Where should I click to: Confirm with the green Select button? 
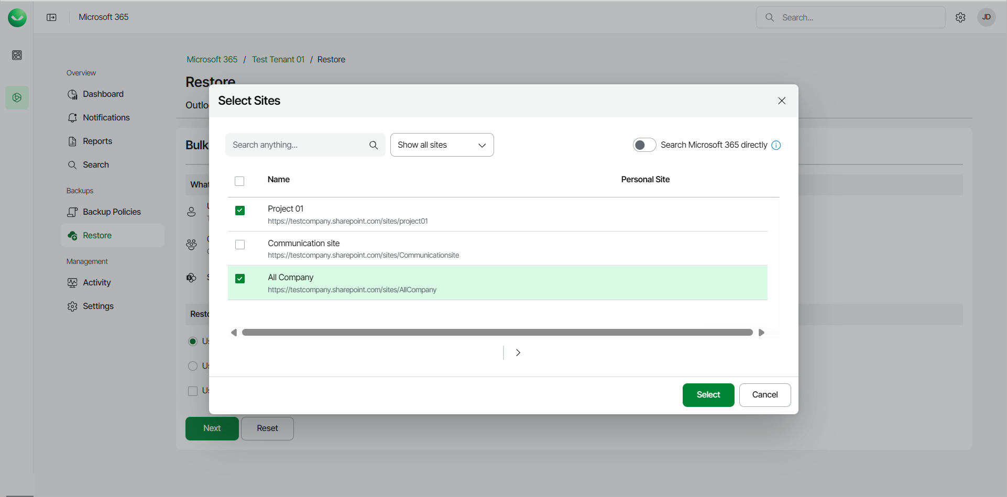point(708,395)
